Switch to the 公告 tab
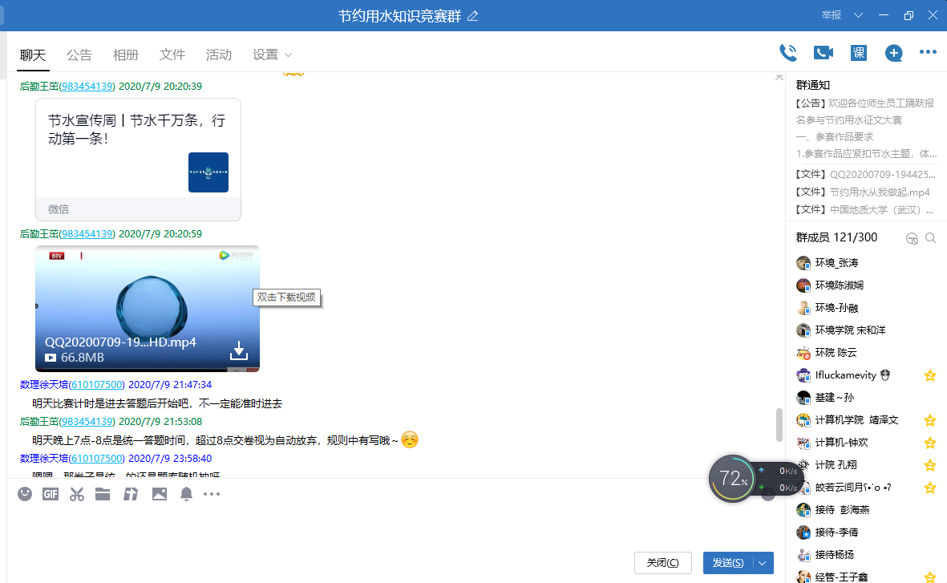Viewport: 947px width, 583px height. tap(79, 55)
